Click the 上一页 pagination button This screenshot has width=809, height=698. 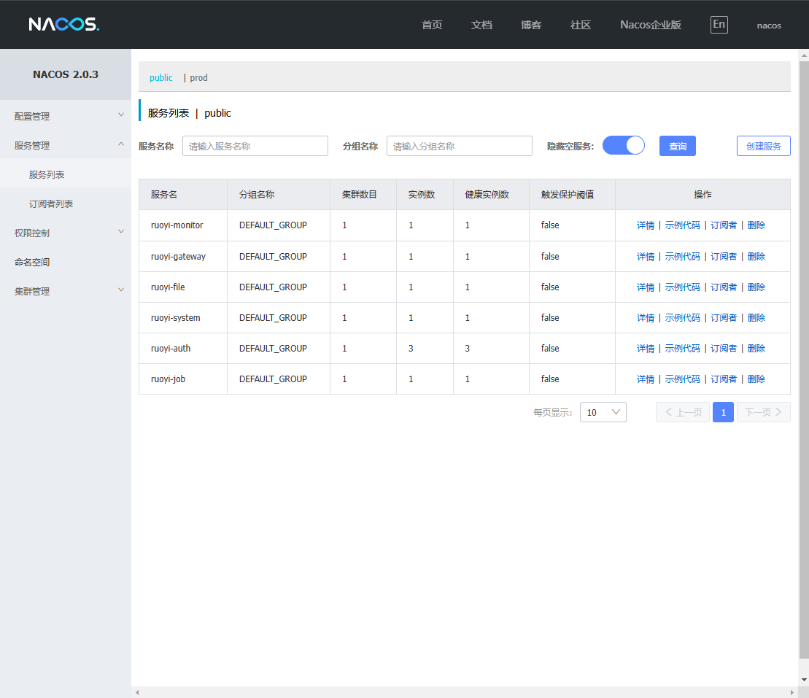click(x=683, y=412)
